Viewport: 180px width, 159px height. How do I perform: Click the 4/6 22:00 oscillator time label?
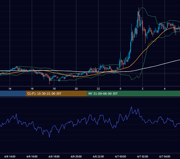[x=98, y=156]
